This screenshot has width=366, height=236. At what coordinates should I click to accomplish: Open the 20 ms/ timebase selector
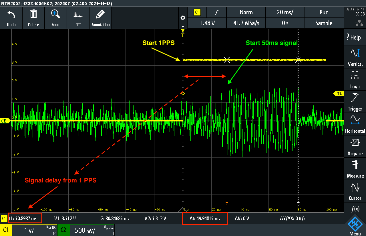tap(285, 12)
